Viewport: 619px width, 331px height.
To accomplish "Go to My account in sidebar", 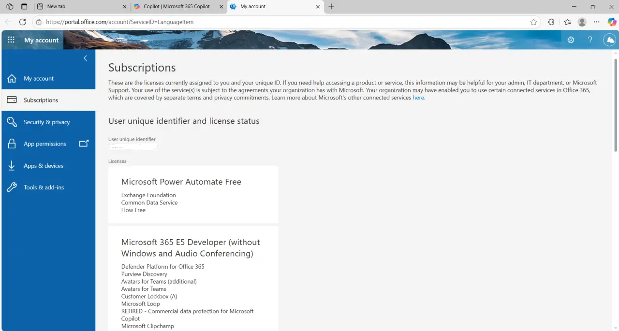I will point(48,78).
